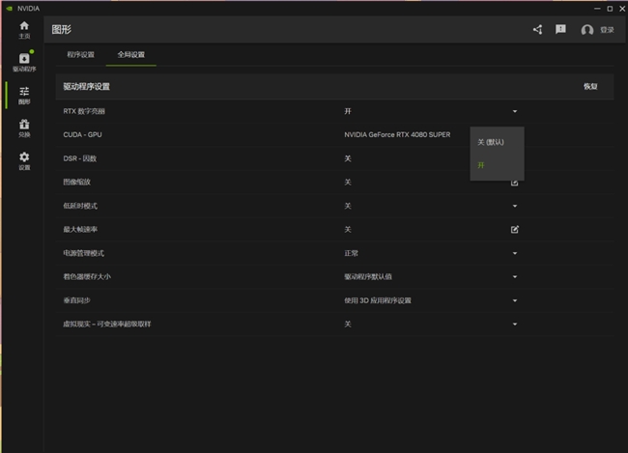Click the 恢复 restore button
The height and width of the screenshot is (453, 628).
[590, 87]
